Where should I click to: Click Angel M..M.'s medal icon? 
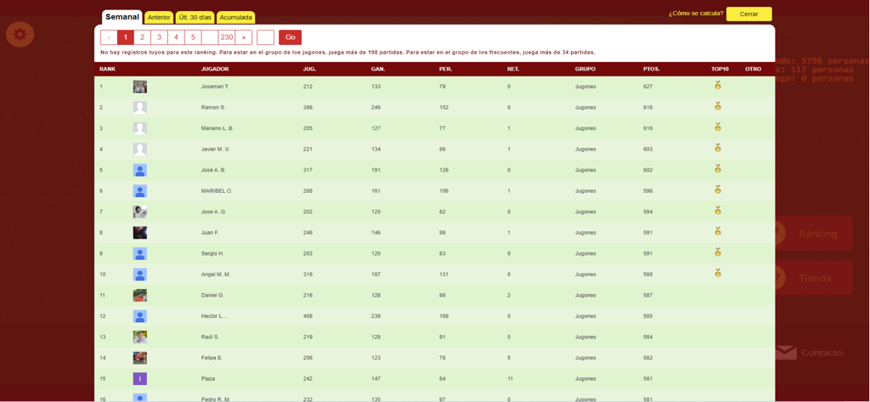point(717,273)
